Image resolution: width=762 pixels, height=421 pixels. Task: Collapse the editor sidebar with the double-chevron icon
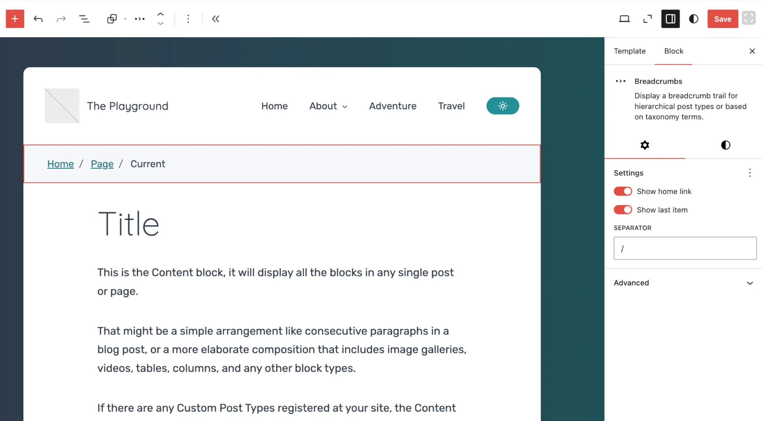(x=215, y=19)
